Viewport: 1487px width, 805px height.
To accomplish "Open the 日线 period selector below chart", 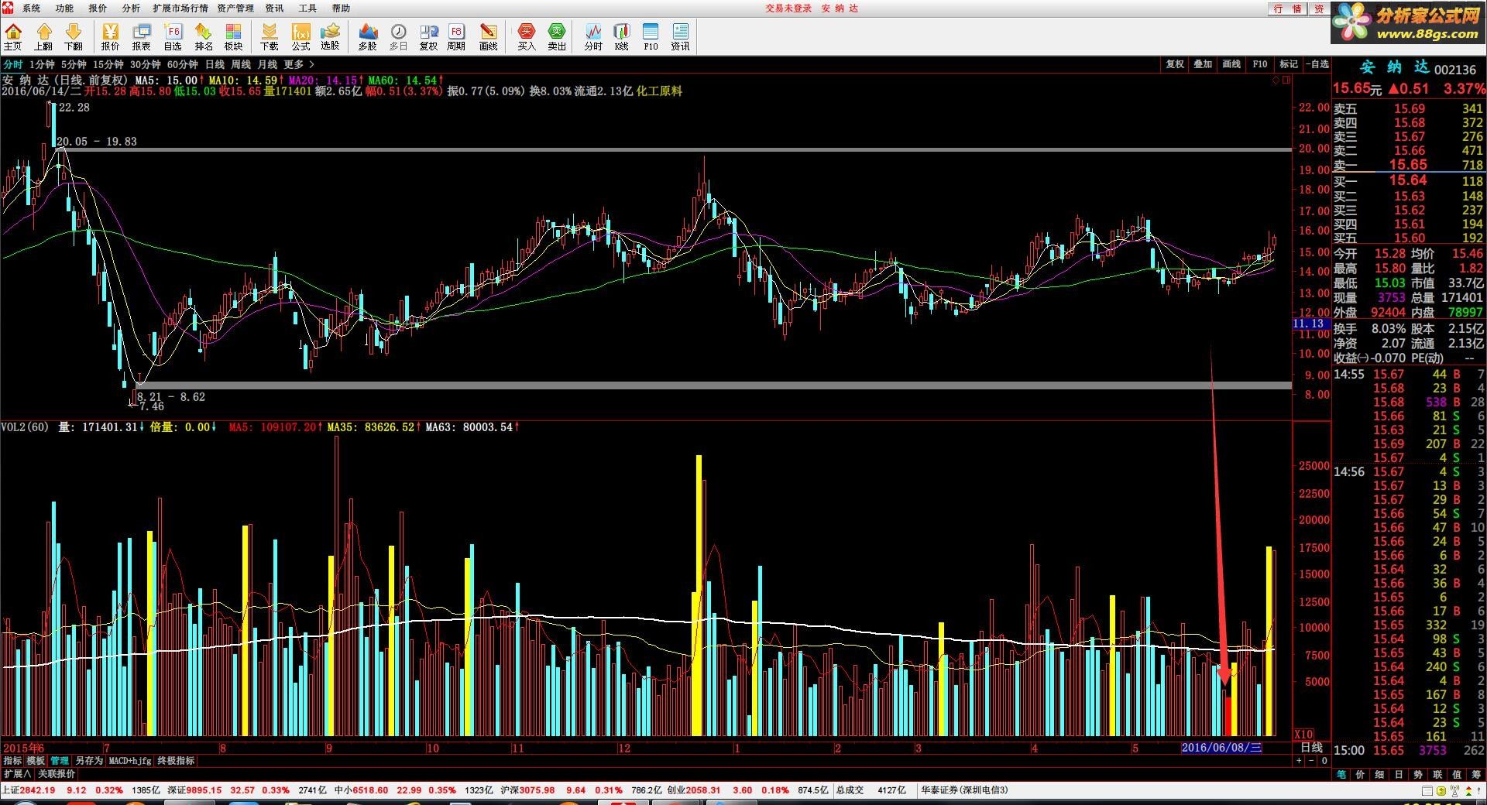I will pyautogui.click(x=1311, y=748).
